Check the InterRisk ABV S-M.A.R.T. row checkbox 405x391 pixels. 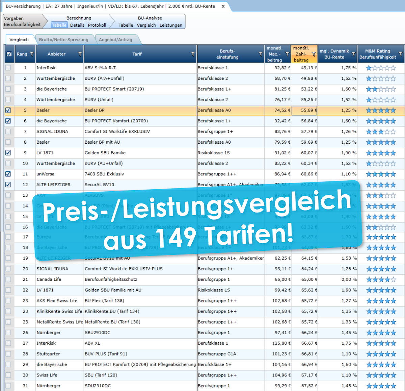[x=8, y=68]
